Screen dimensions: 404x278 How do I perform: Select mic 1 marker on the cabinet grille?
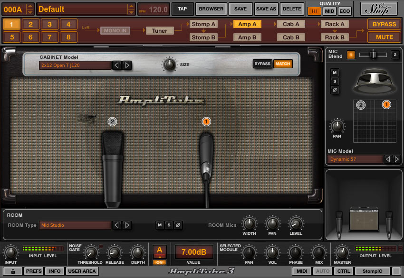pyautogui.click(x=206, y=121)
